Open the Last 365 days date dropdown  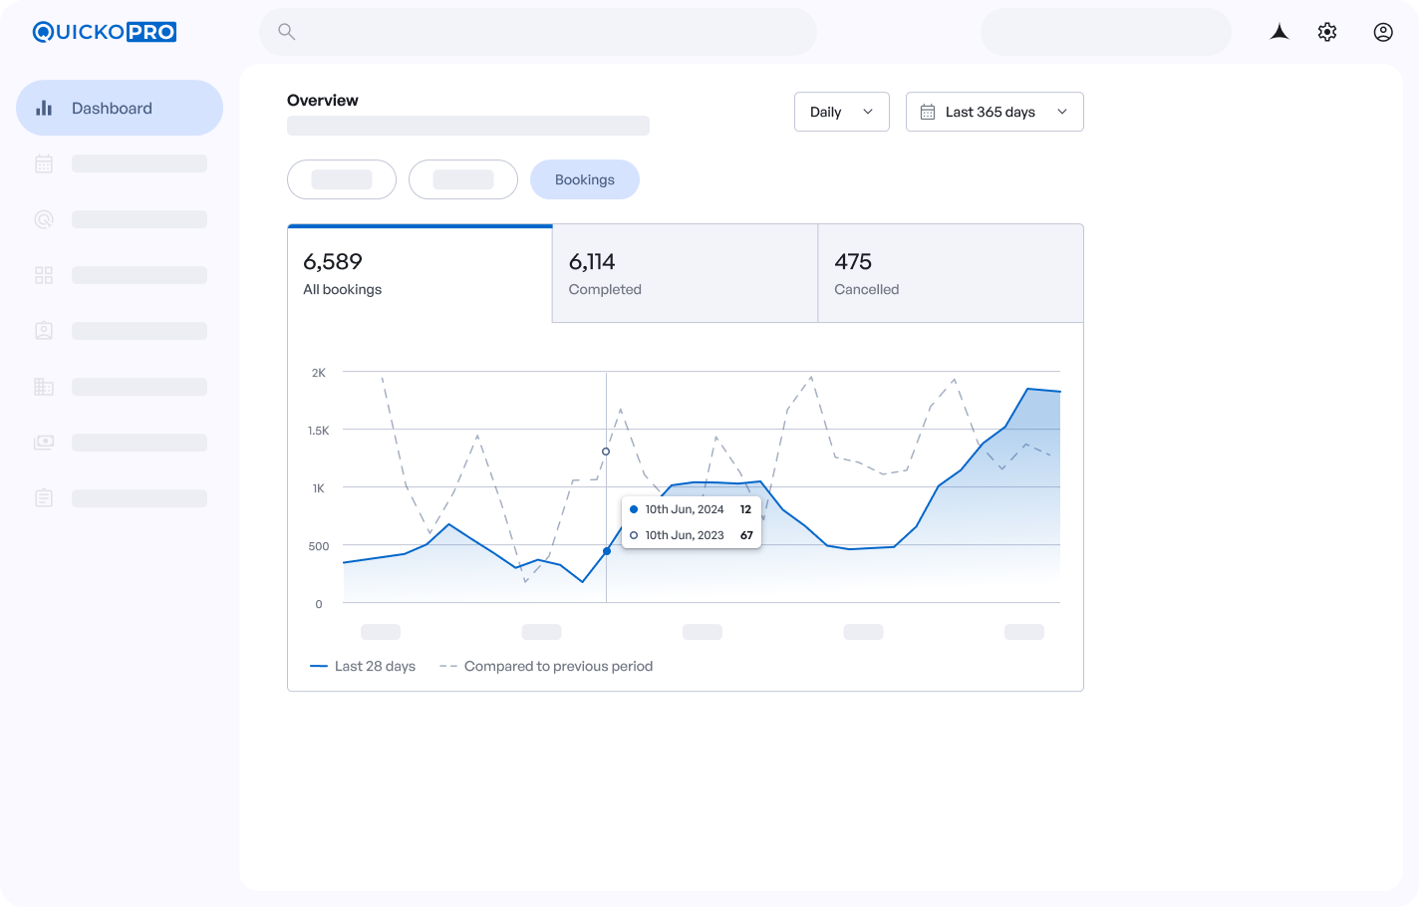point(993,112)
